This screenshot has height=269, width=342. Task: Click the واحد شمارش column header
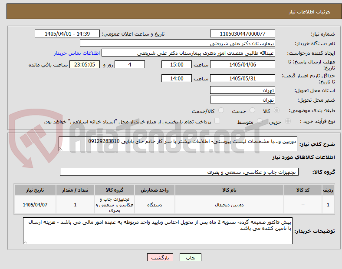155,190
